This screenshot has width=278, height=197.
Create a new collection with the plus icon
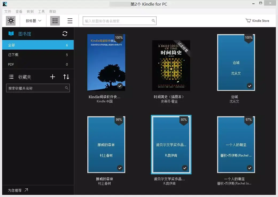[x=52, y=77]
